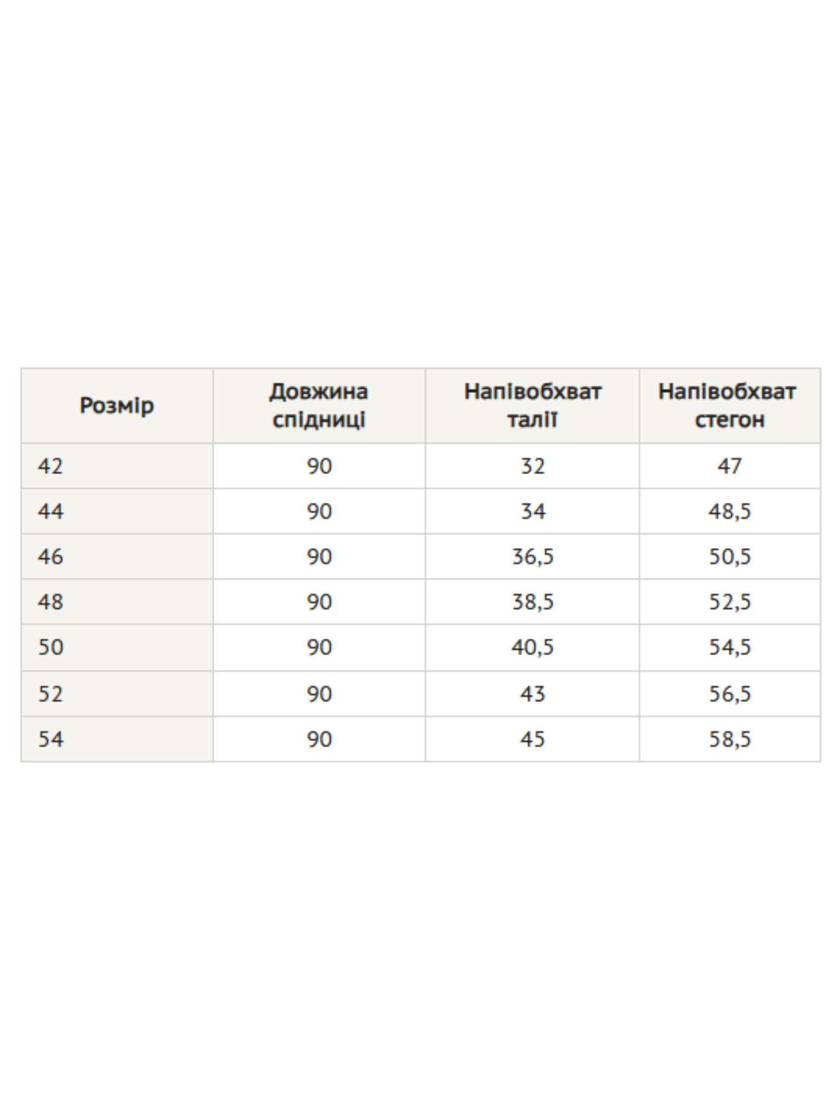Click waist value 32 for size 42
Image resolution: width=837 pixels, height=1116 pixels.
532,466
